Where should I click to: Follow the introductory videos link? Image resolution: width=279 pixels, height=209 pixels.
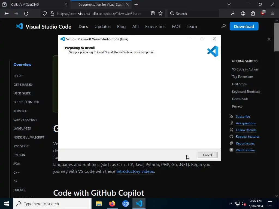(x=135, y=171)
